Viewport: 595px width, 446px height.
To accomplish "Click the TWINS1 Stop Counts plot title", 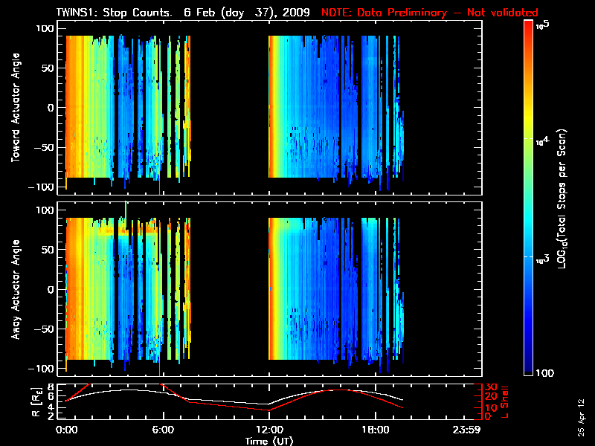I will [184, 13].
